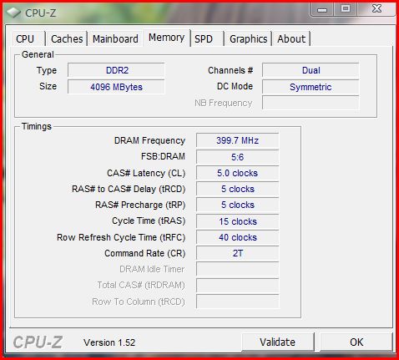
Task: Click the Validate button
Action: pos(278,342)
